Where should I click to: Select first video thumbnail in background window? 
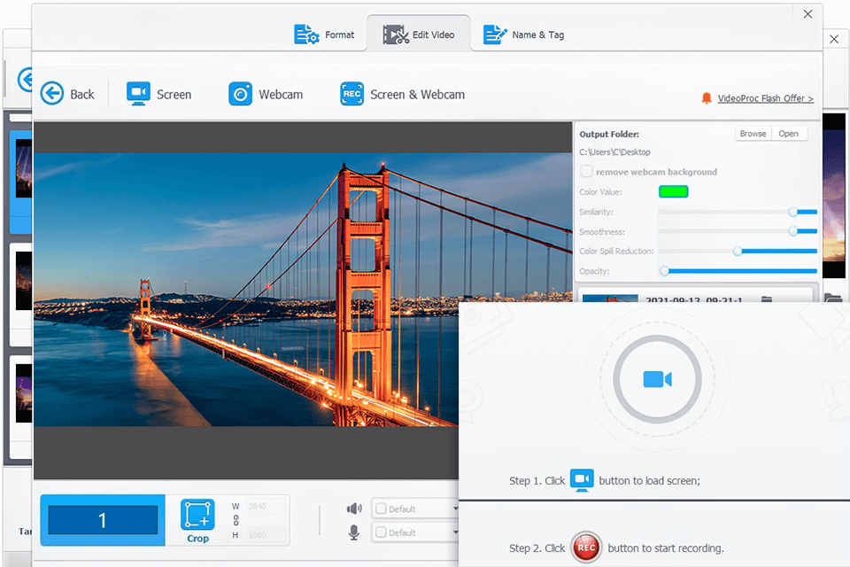point(23,168)
